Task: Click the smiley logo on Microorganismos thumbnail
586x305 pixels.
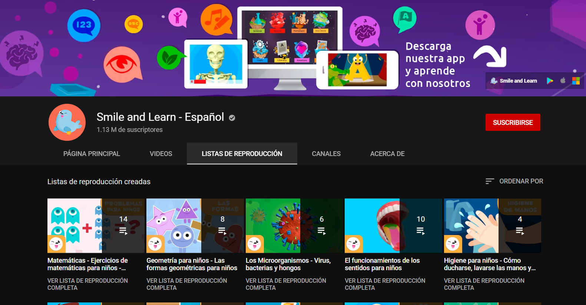Action: pyautogui.click(x=255, y=244)
